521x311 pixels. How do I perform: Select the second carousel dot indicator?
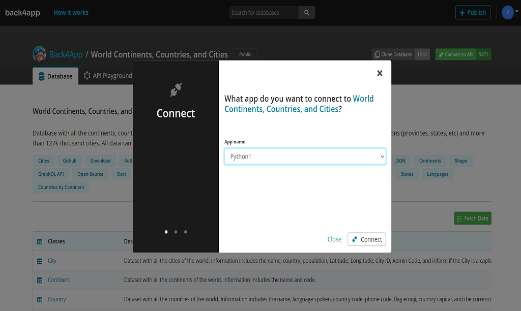[x=176, y=232]
